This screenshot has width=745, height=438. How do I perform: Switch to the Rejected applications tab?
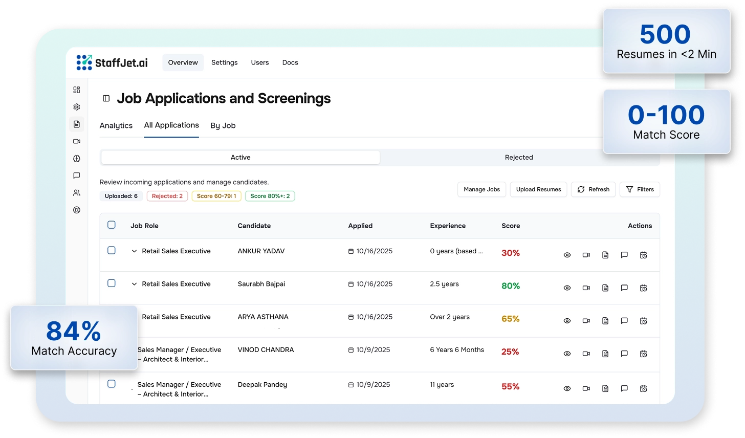519,158
